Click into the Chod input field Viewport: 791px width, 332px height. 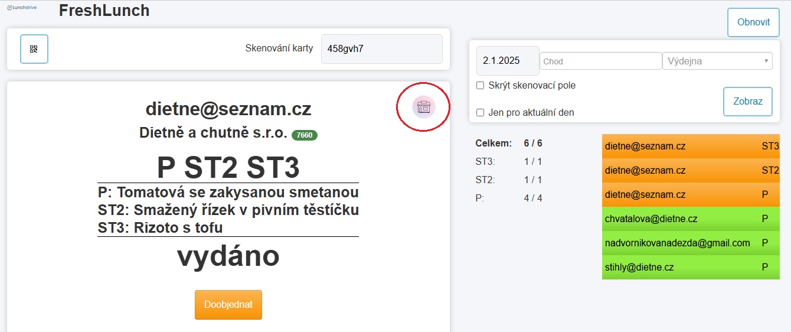tap(601, 61)
